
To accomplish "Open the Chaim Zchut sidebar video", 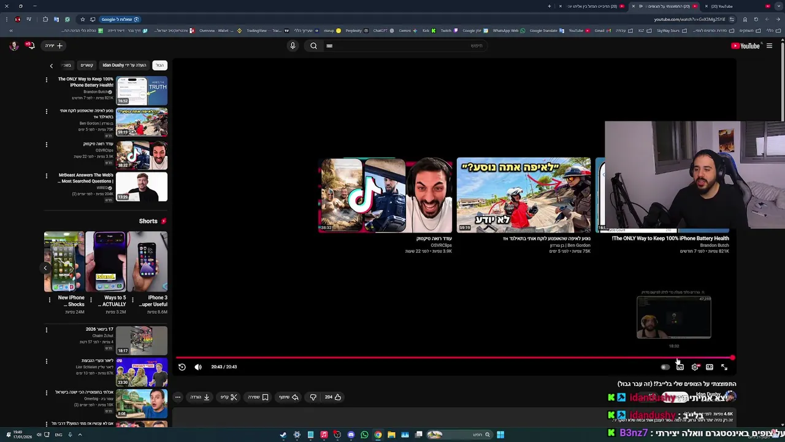I will pos(142,340).
